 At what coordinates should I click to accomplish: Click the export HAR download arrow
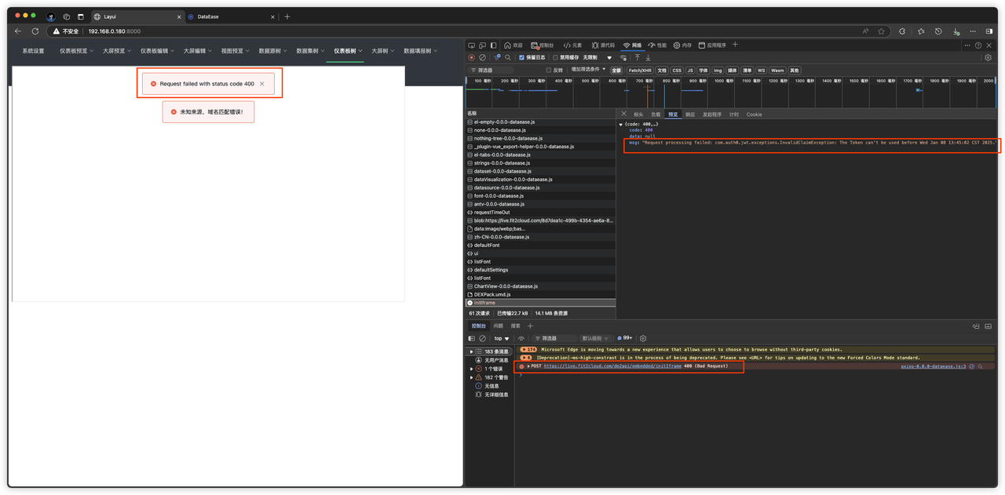pos(648,57)
